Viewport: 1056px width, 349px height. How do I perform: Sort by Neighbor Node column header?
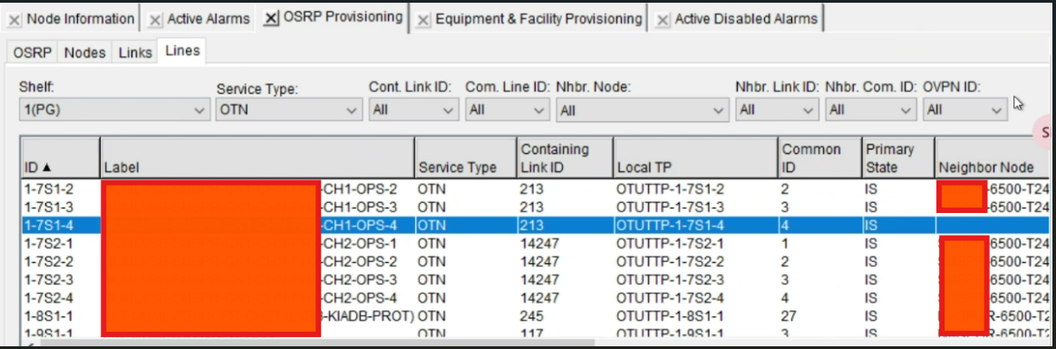click(992, 158)
